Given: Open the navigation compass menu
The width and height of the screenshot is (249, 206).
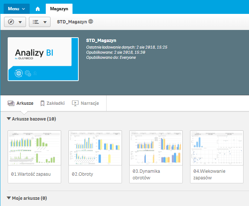Looking at the screenshot, I should pyautogui.click(x=15, y=22).
